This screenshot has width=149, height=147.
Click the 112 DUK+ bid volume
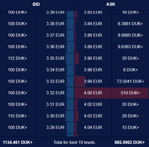[17, 58]
